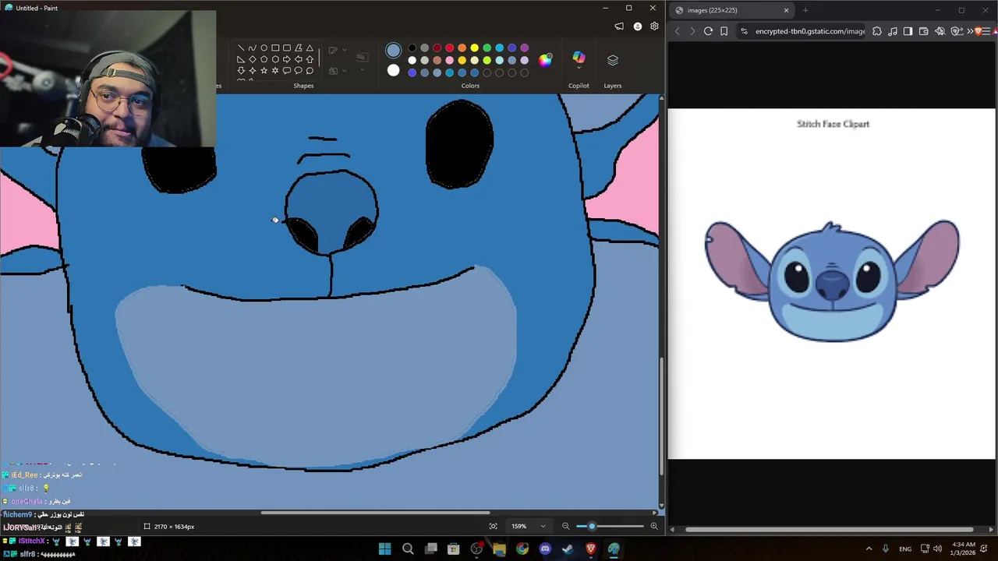This screenshot has height=561, width=998.
Task: Activate Color 2 white swatch
Action: [393, 71]
